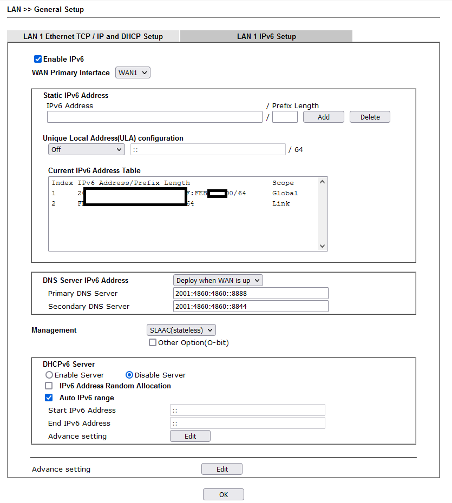Expand the ULA configuration Off dropdown
The height and width of the screenshot is (503, 452).
click(87, 149)
